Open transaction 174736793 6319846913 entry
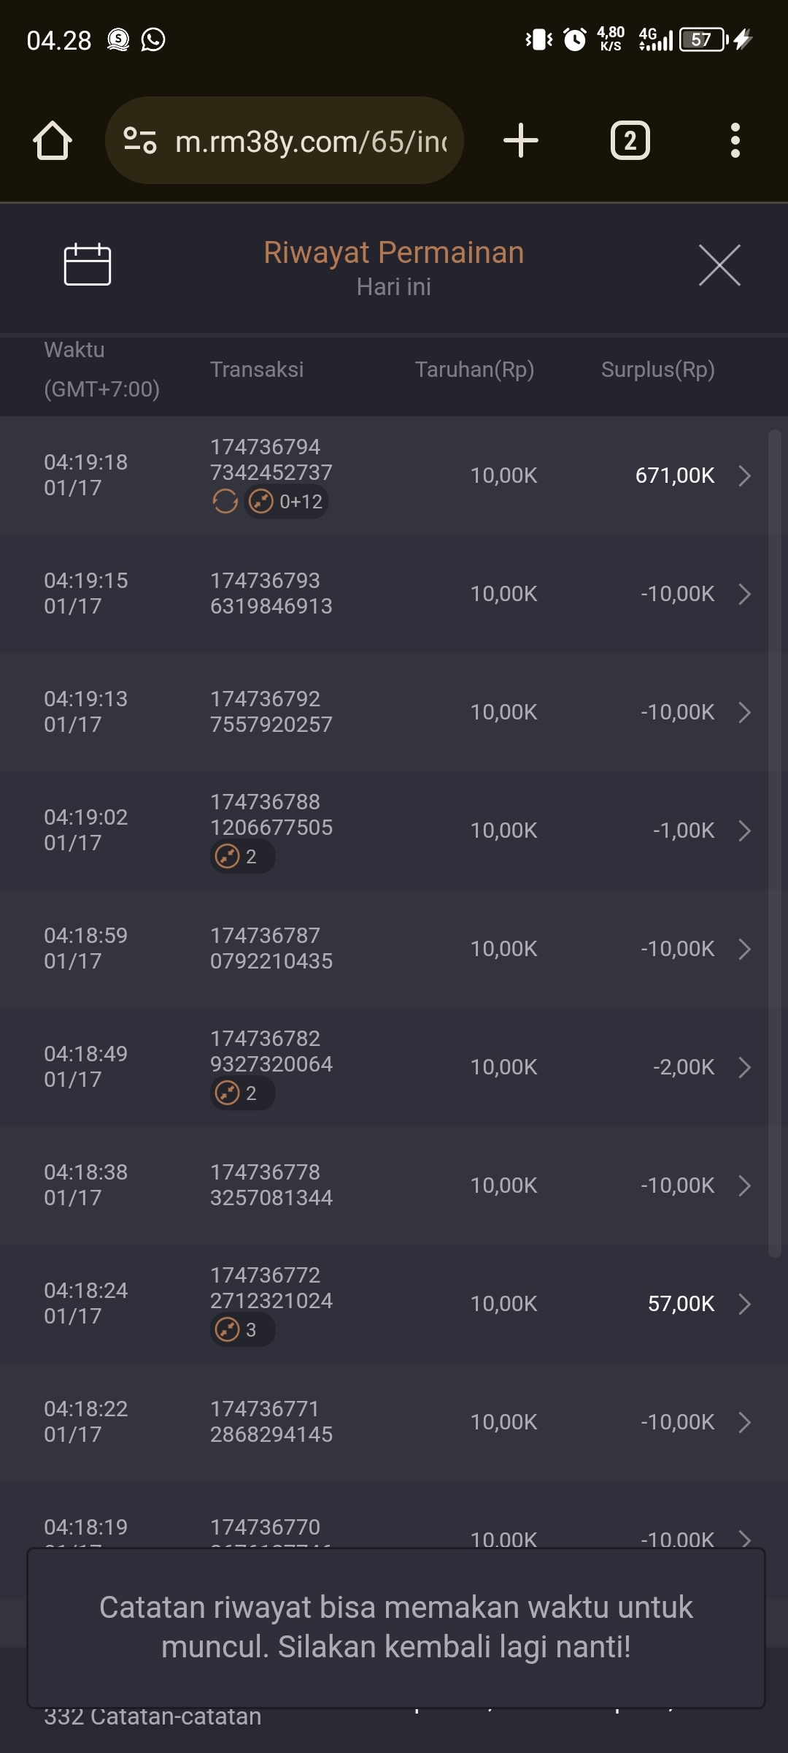The image size is (788, 1753). tap(271, 593)
